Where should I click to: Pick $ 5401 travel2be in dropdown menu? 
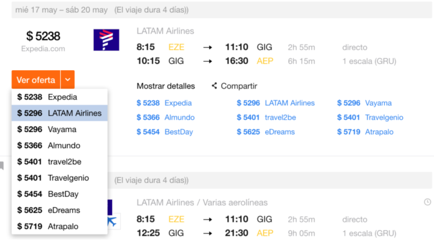pos(60,162)
